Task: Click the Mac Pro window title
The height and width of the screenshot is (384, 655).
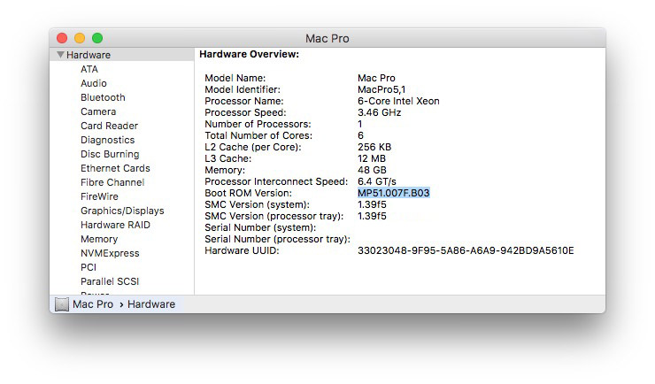Action: coord(327,38)
